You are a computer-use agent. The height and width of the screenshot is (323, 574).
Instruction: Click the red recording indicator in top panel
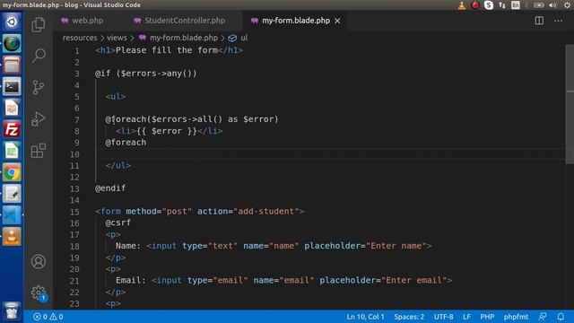[x=475, y=5]
